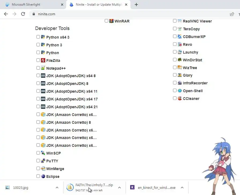
Task: Click the FileZilla icon
Action: 43,60
